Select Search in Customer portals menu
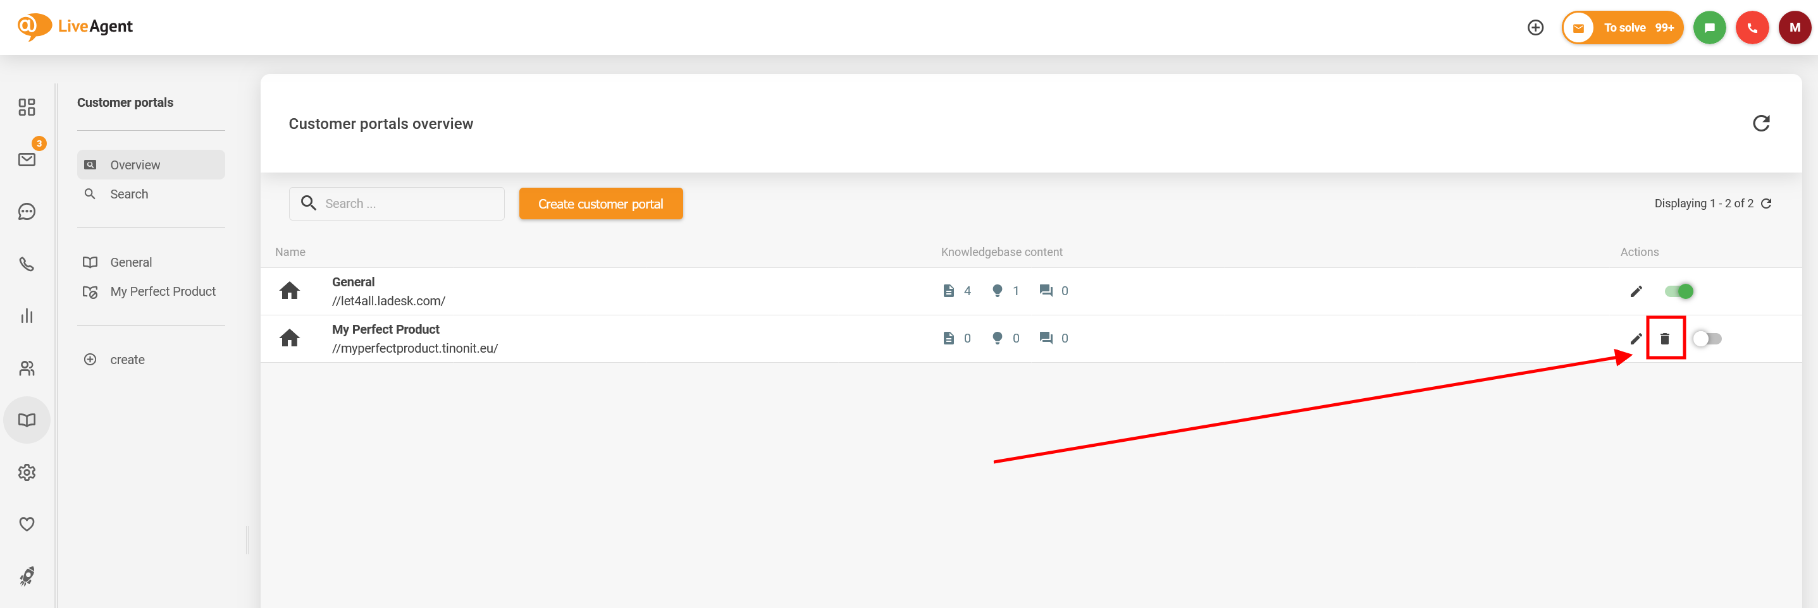Image resolution: width=1818 pixels, height=608 pixels. click(128, 194)
